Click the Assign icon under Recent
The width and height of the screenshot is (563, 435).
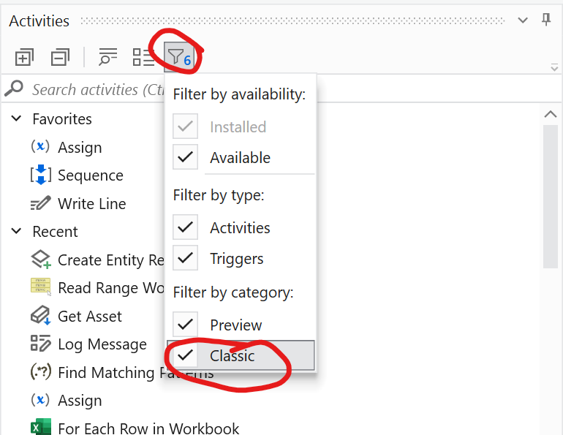[40, 400]
